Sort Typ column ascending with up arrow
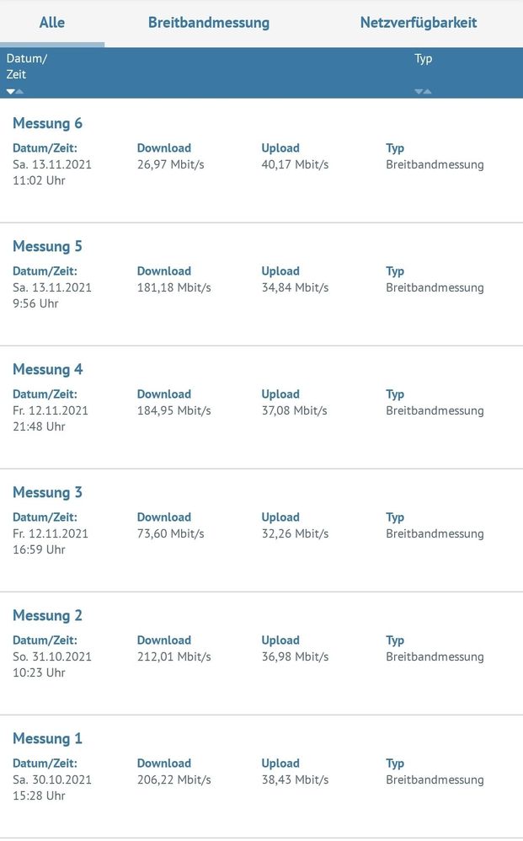Screen dimensions: 523x841 [x=428, y=91]
